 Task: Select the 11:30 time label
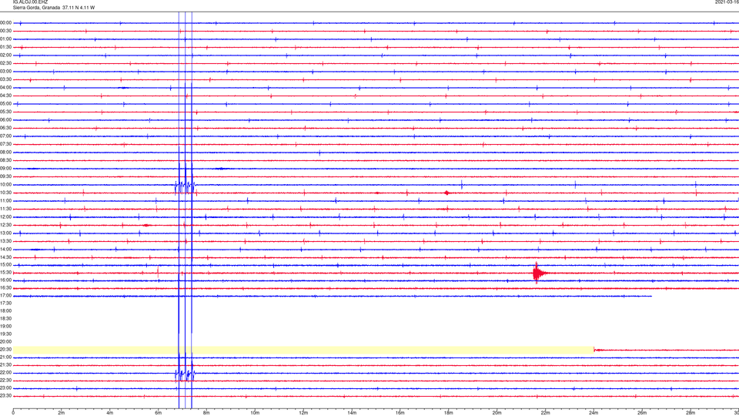click(x=5, y=209)
